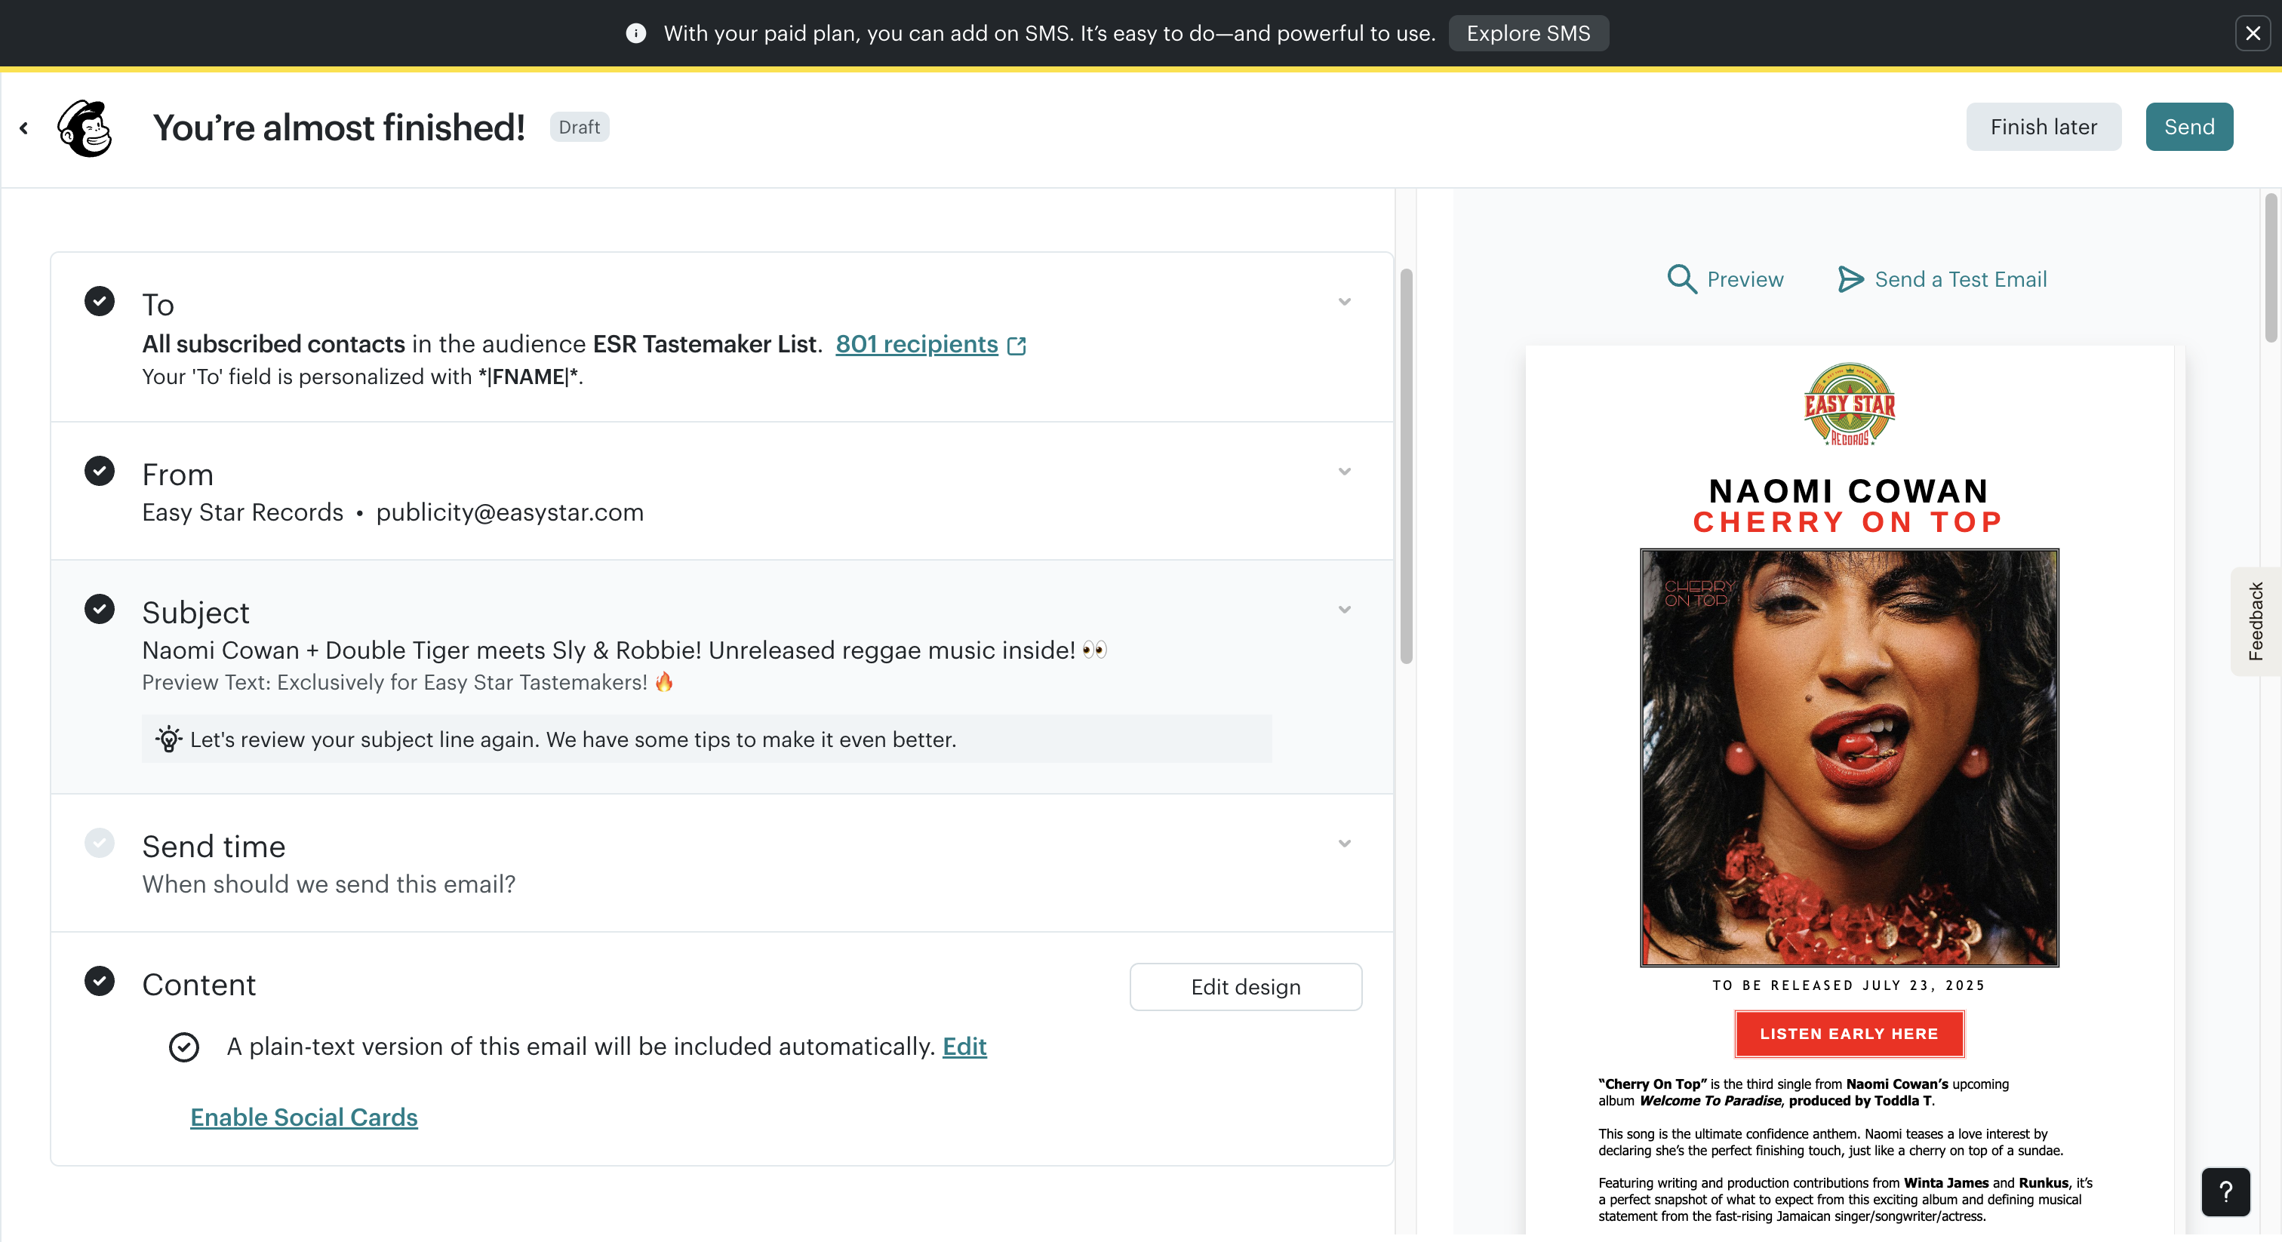Expand the To section chevron
This screenshot has width=2282, height=1242.
[1344, 302]
